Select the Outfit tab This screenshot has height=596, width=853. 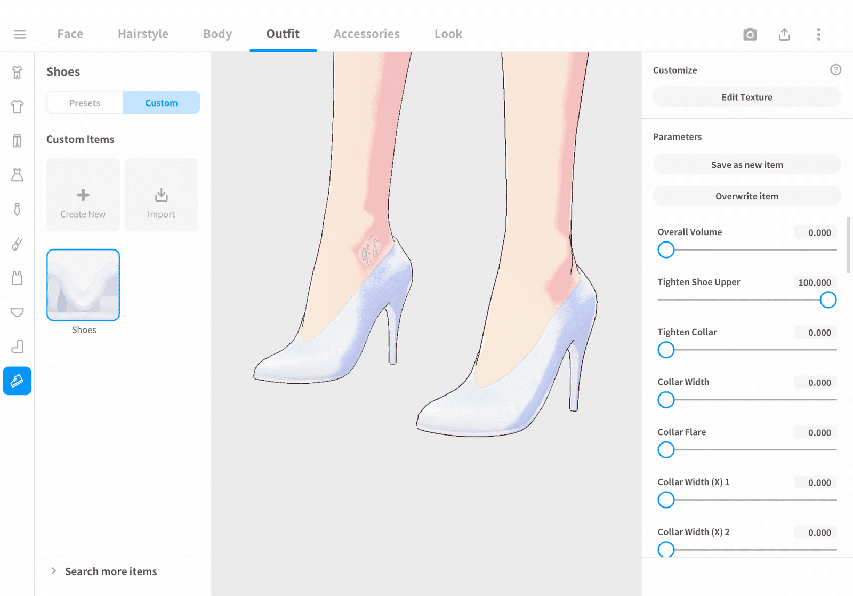click(x=283, y=34)
